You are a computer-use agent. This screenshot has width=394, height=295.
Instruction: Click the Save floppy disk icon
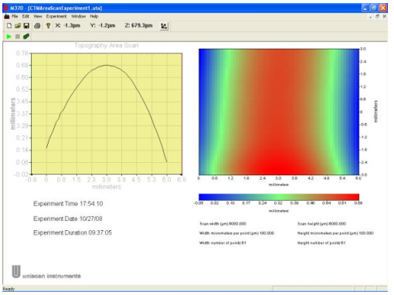click(26, 25)
